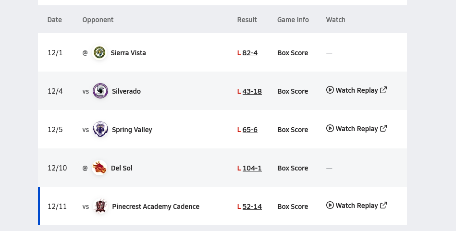This screenshot has width=456, height=231.
Task: Click play icon in Silverado Watch Replay
Action: tap(330, 90)
